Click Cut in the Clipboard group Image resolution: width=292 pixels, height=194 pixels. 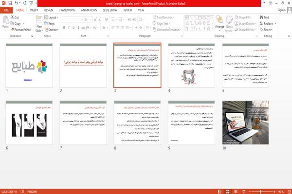[15, 18]
